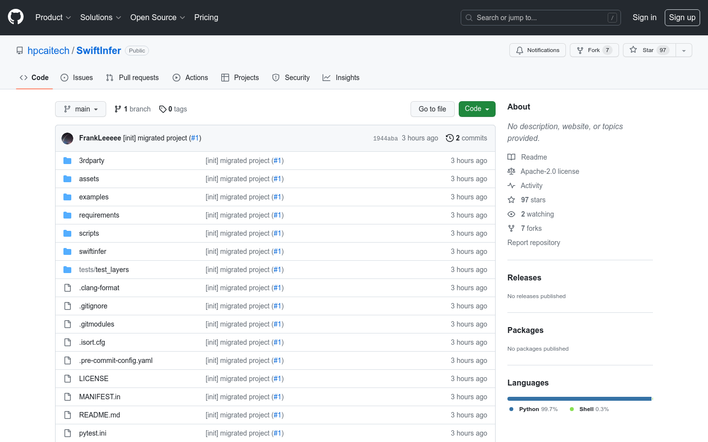Open the .pre-commit-config.yaml file
The height and width of the screenshot is (442, 708).
[116, 360]
